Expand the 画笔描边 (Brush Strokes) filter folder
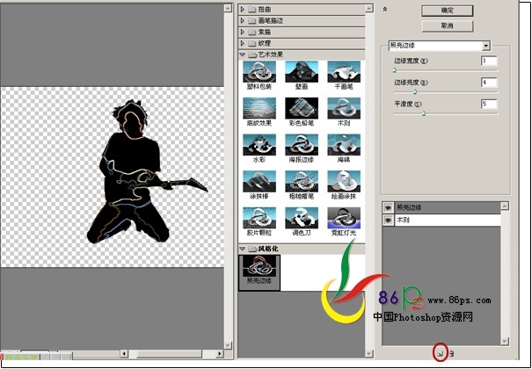This screenshot has width=532, height=369. coord(242,21)
